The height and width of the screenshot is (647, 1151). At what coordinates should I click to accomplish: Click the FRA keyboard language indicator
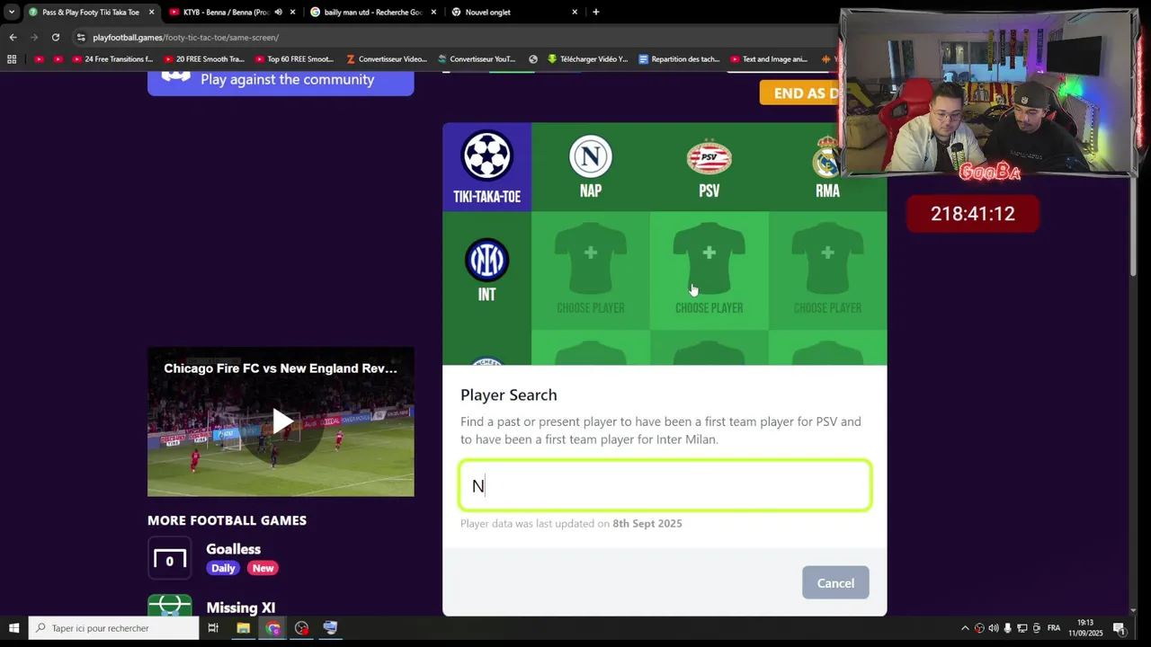1054,628
